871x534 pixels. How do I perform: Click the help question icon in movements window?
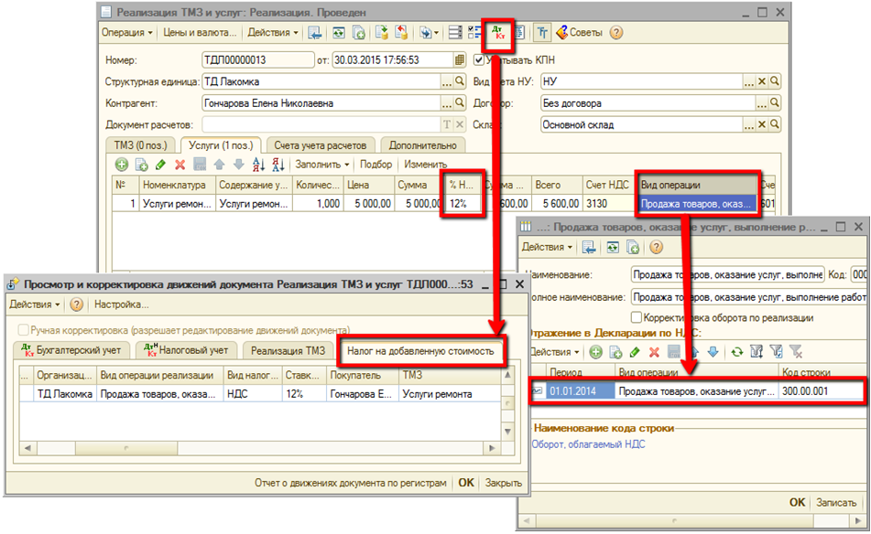[x=77, y=304]
